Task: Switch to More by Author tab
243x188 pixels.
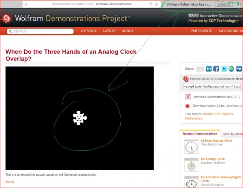Action: tap(232, 134)
